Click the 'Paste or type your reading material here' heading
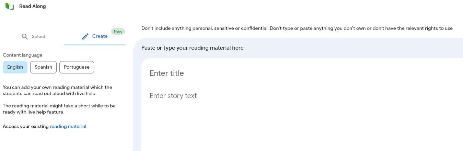 193,48
